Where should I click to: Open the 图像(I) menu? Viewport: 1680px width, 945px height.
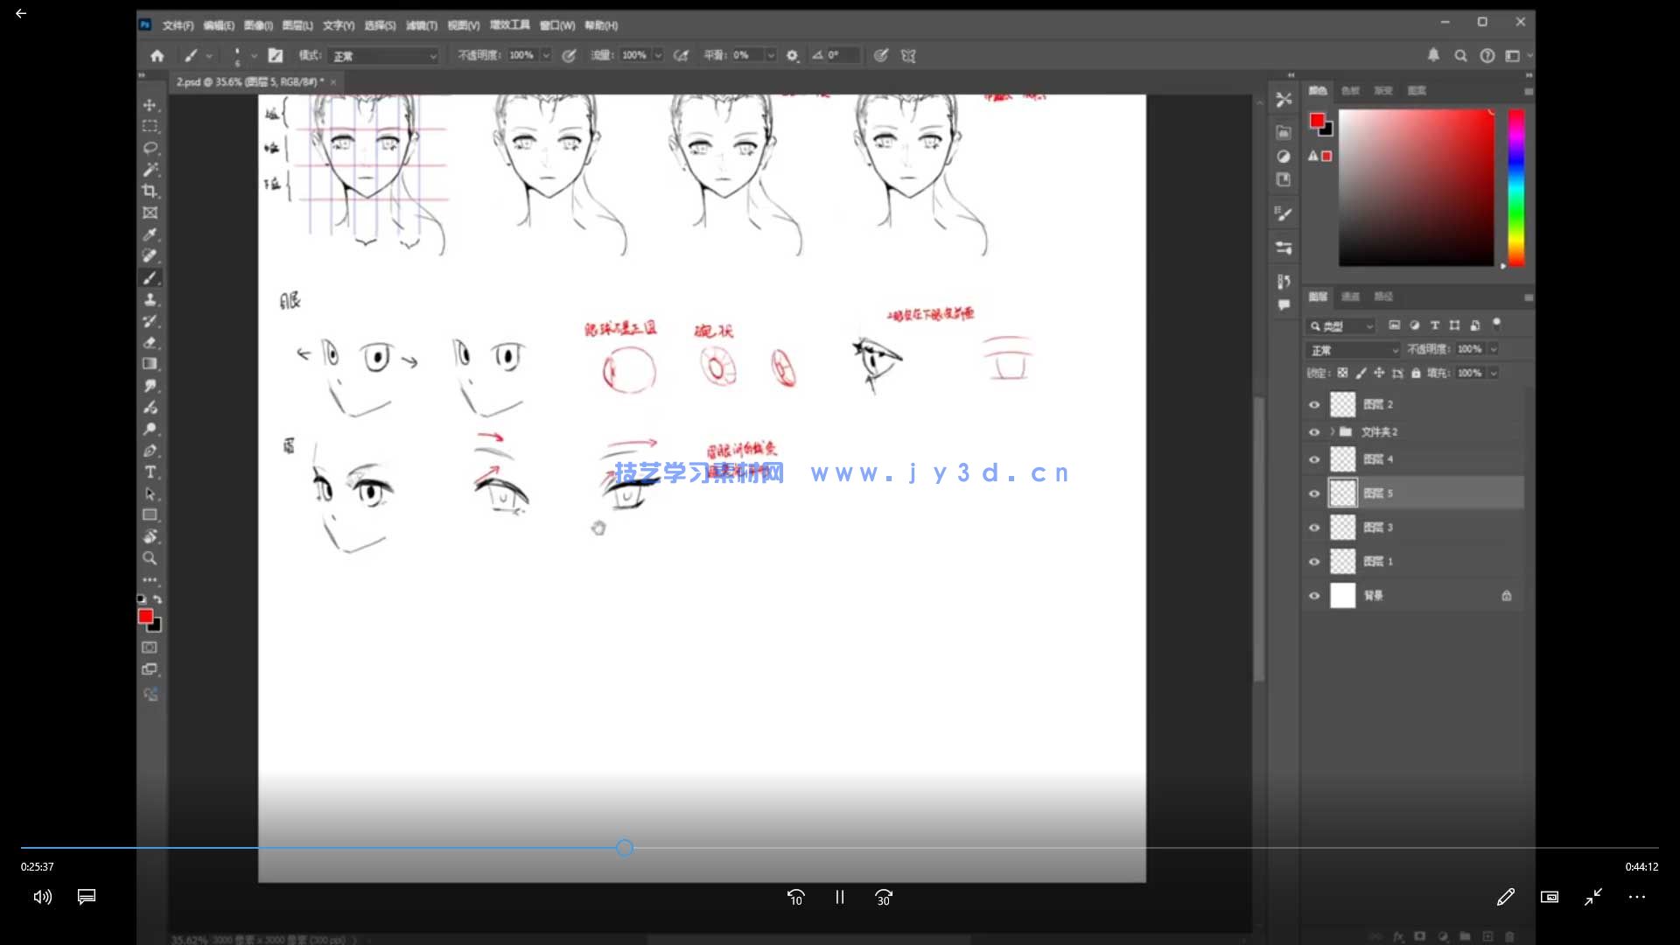(x=258, y=25)
